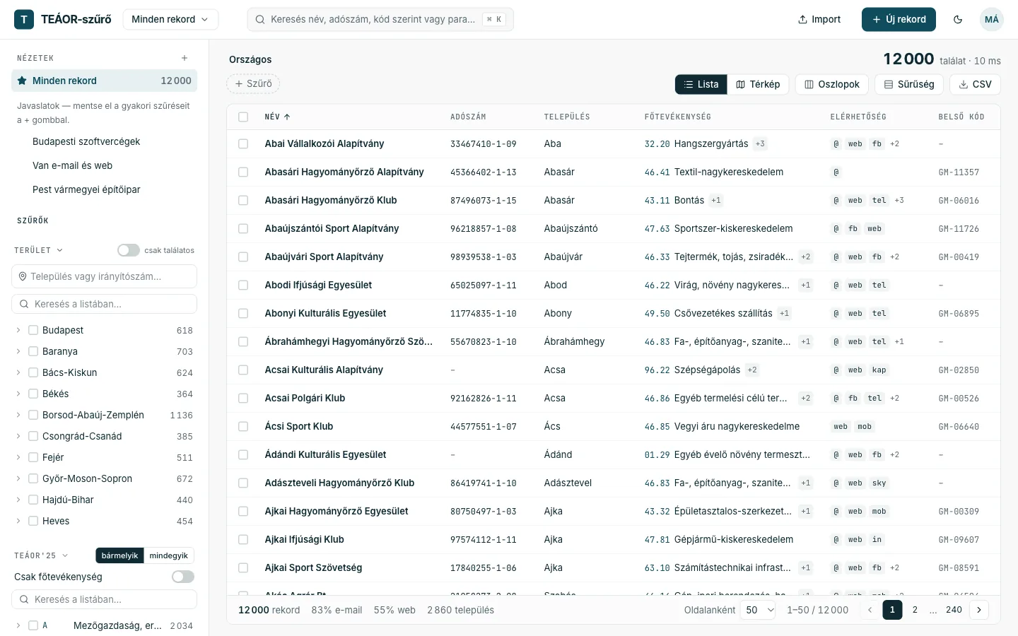
Task: Sort the table by the NÉV column header
Action: [277, 117]
